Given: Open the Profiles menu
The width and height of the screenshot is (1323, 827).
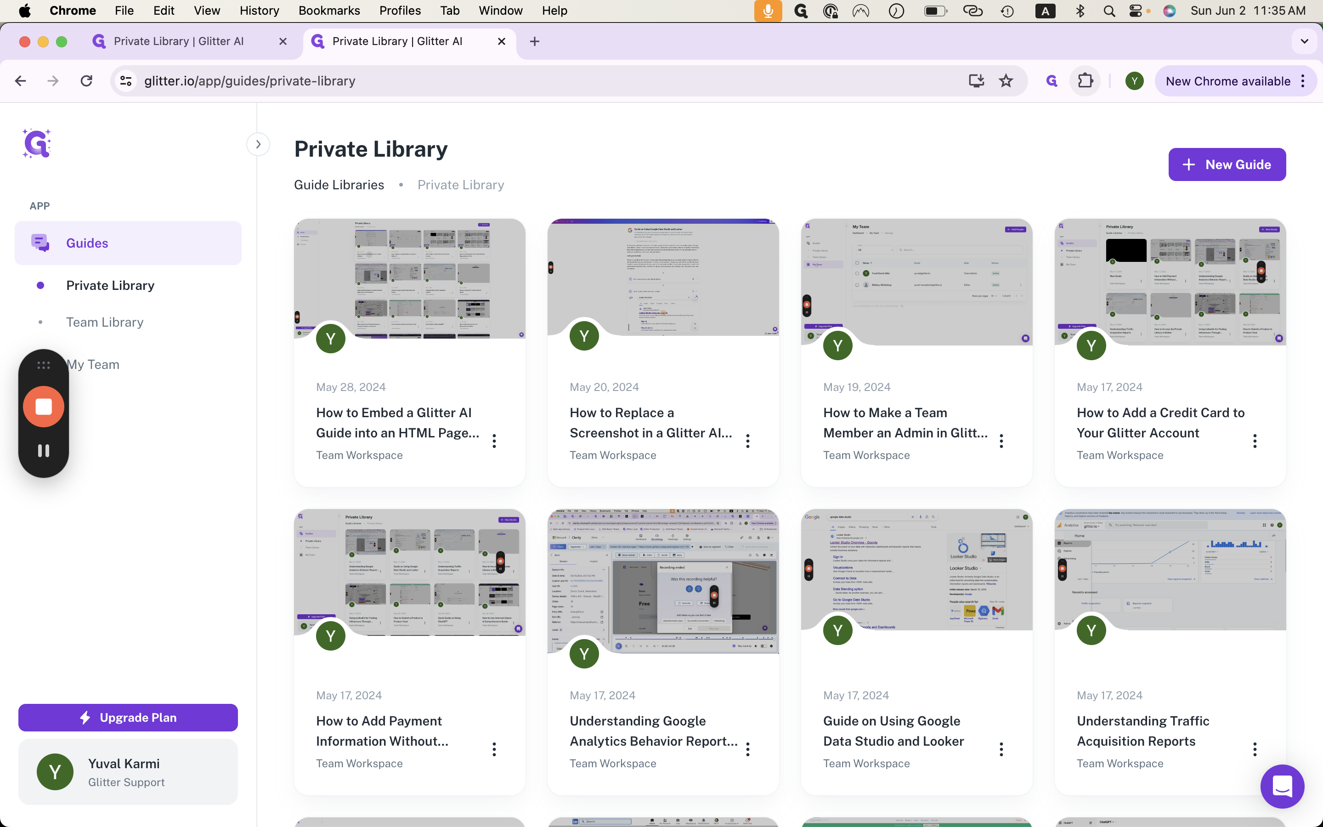Looking at the screenshot, I should (400, 11).
